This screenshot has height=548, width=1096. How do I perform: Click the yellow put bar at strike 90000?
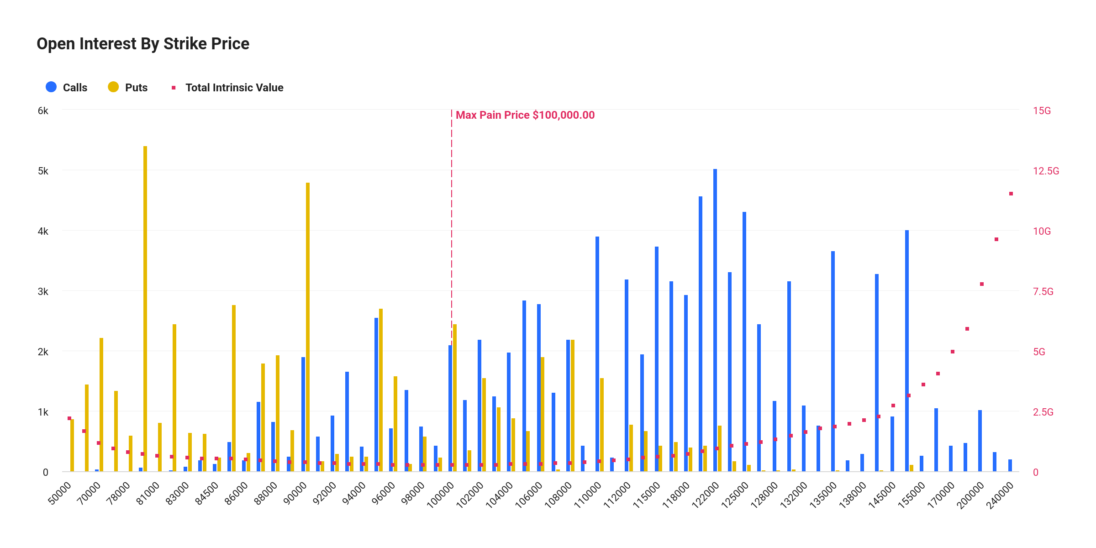click(307, 324)
